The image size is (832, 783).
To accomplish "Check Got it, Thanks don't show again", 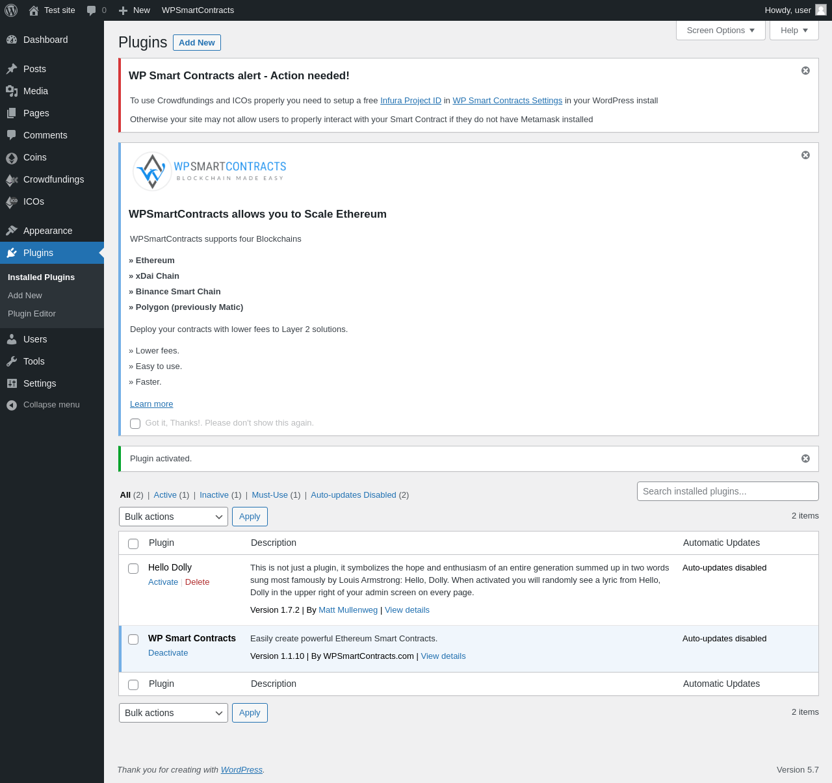I will 135,424.
